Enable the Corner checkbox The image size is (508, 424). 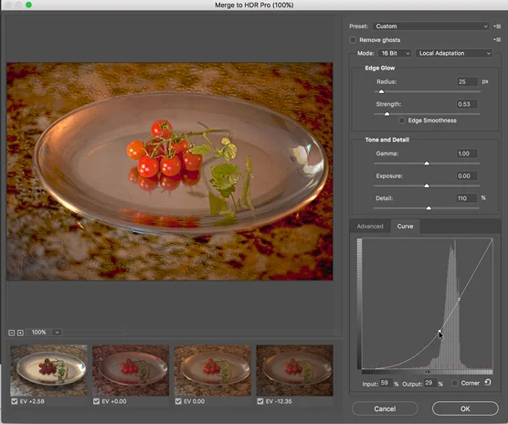[454, 383]
